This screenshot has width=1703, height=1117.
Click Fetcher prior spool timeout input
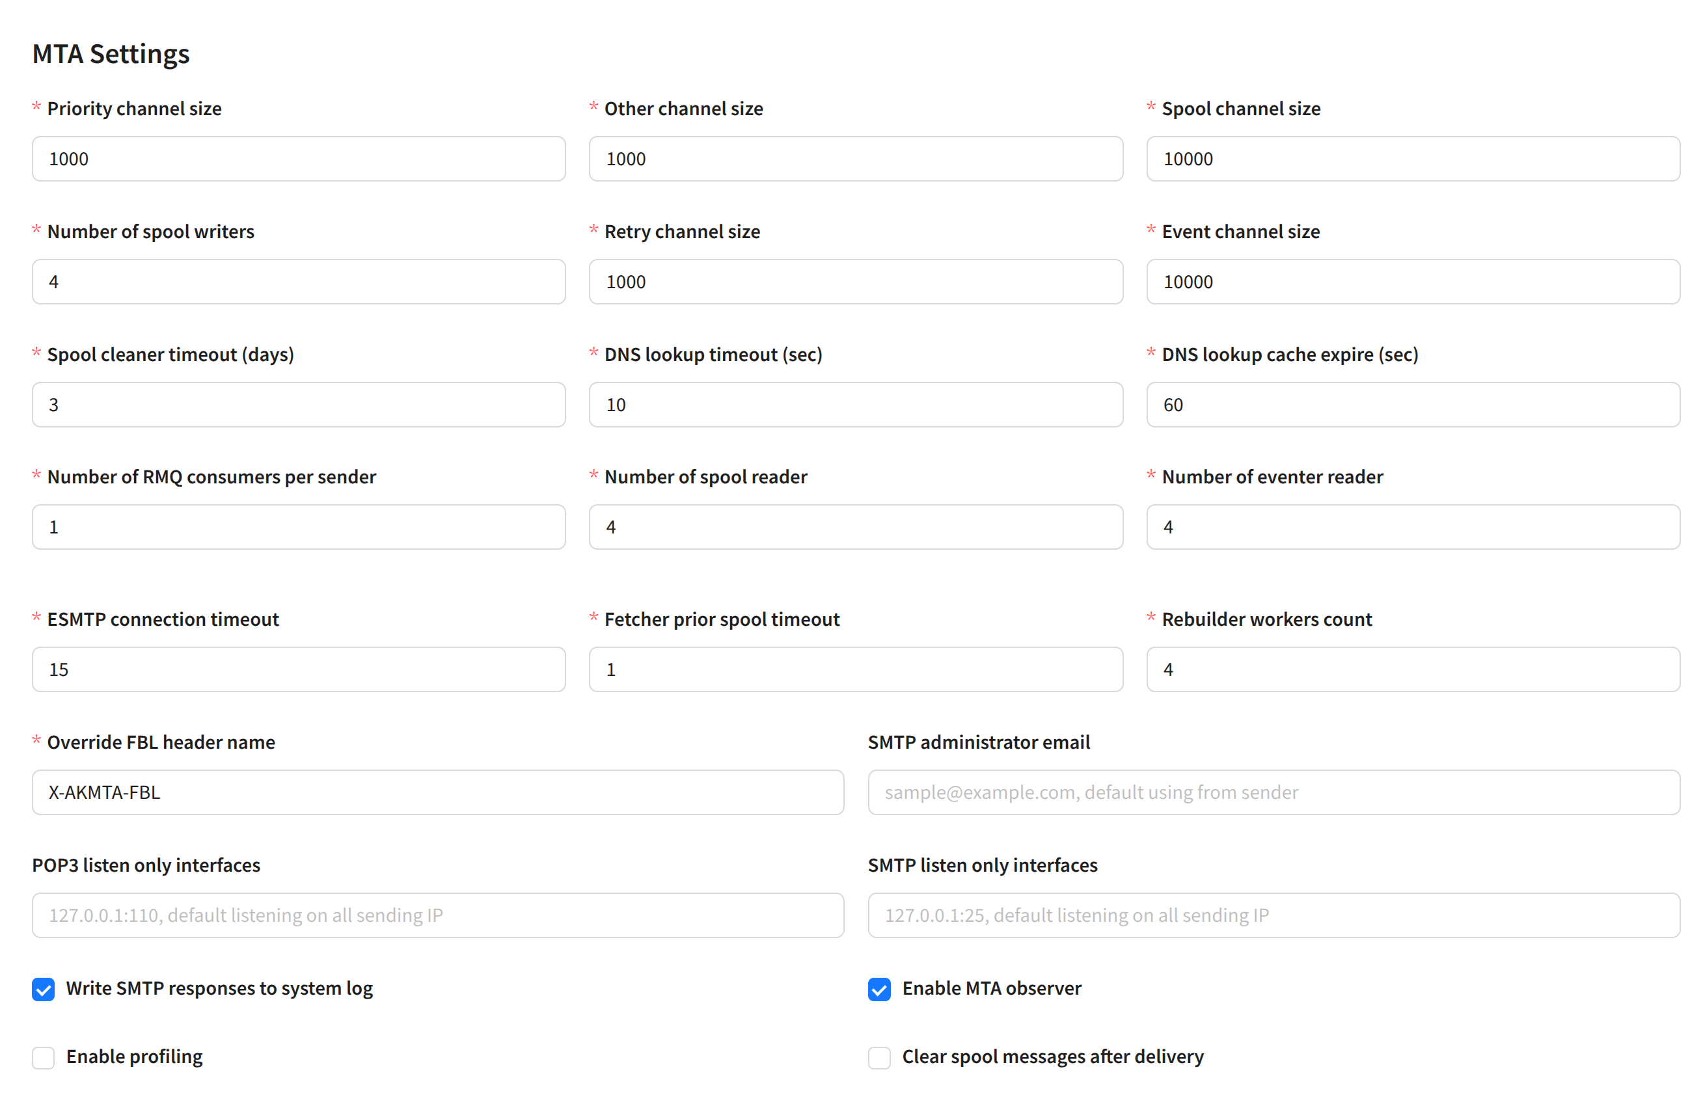point(855,669)
